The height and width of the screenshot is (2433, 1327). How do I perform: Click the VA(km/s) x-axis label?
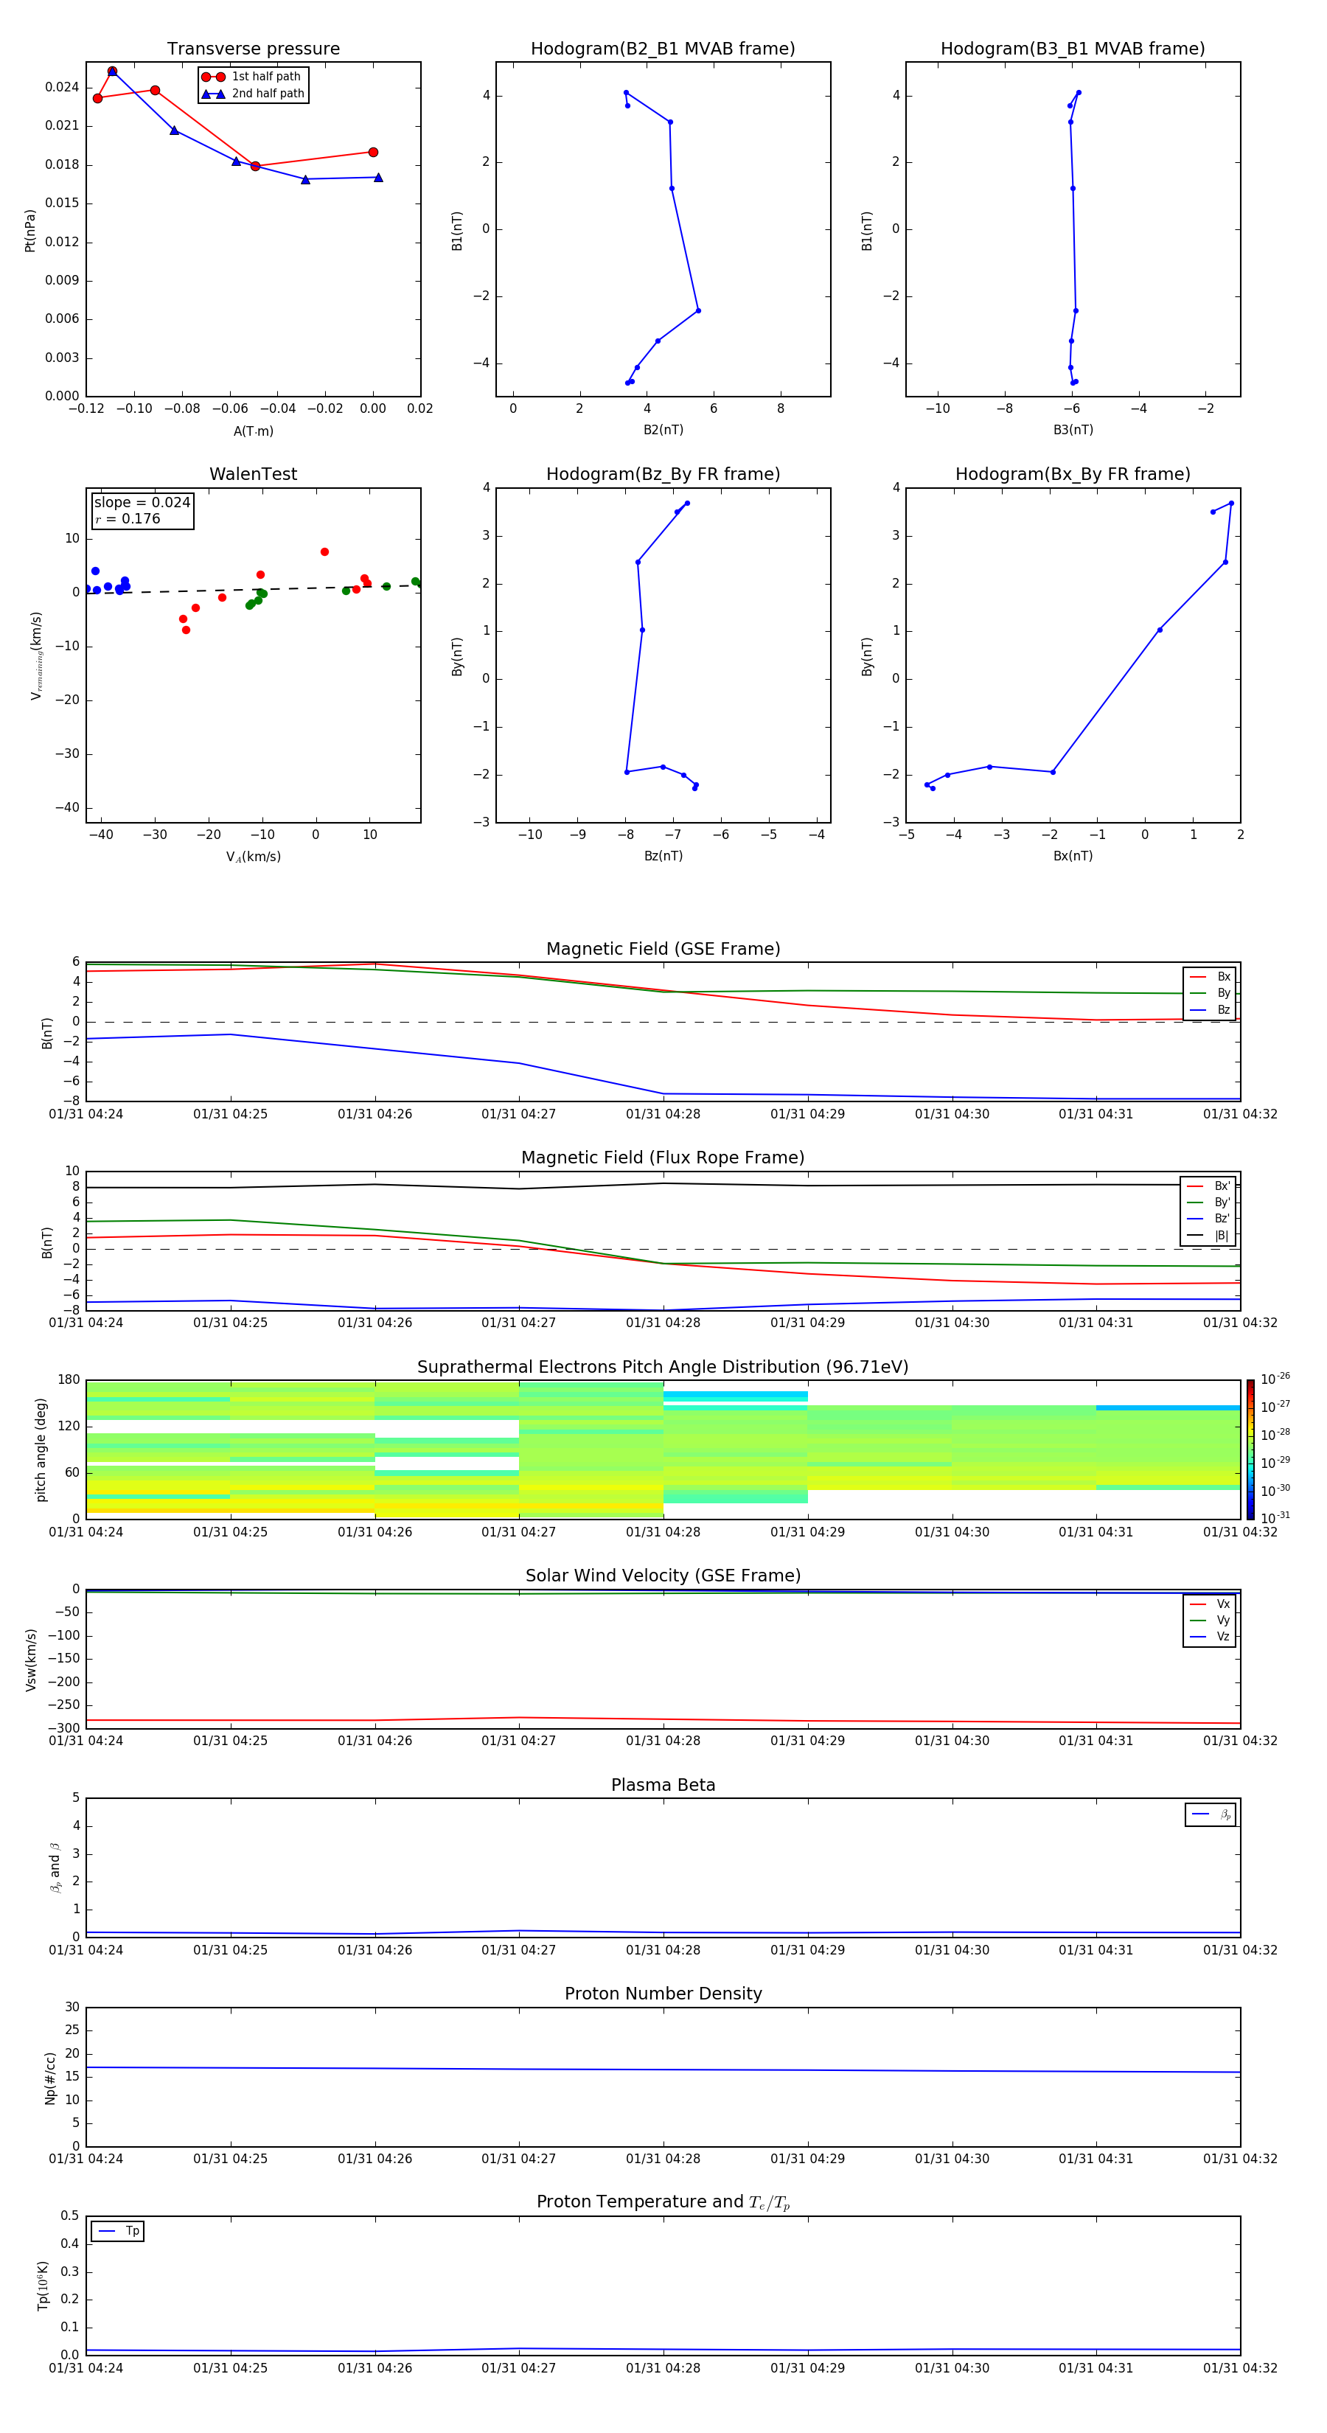[x=253, y=857]
